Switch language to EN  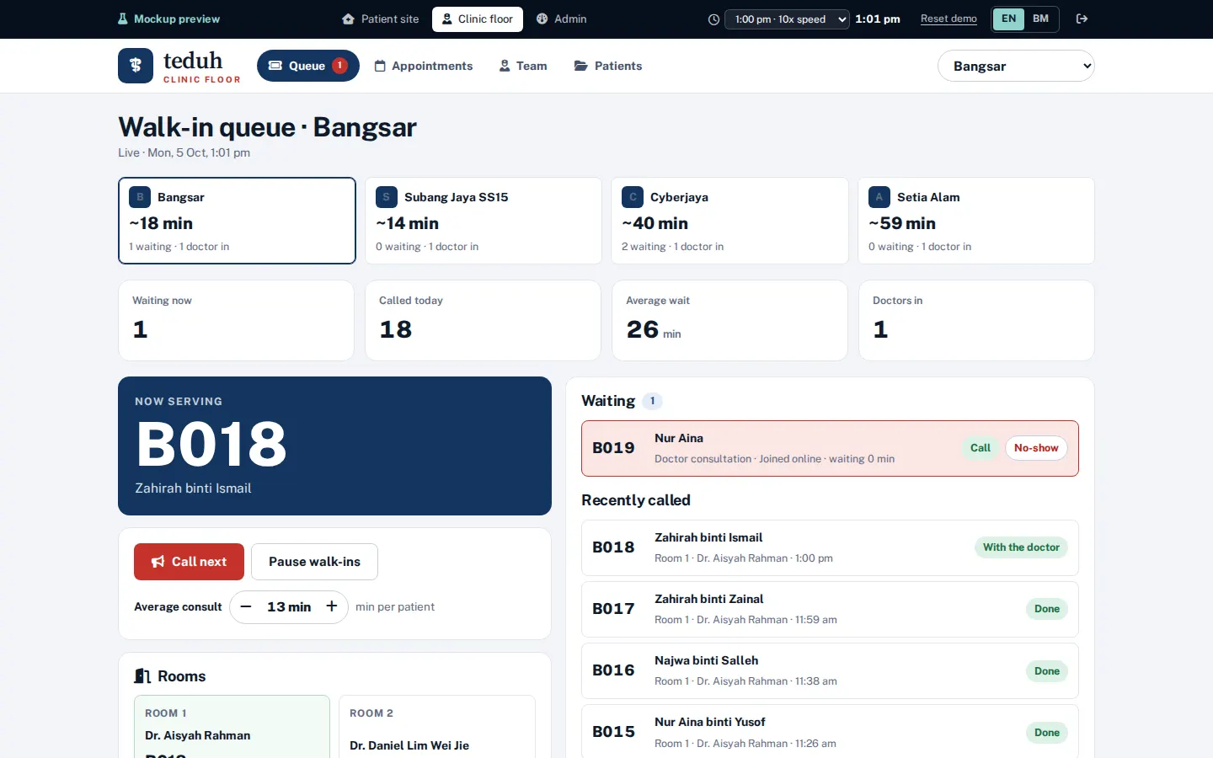click(1008, 19)
